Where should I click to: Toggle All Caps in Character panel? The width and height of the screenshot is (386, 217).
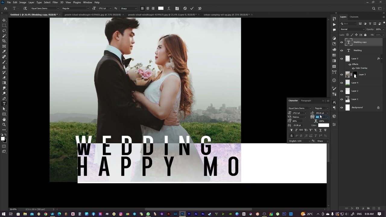(301, 130)
